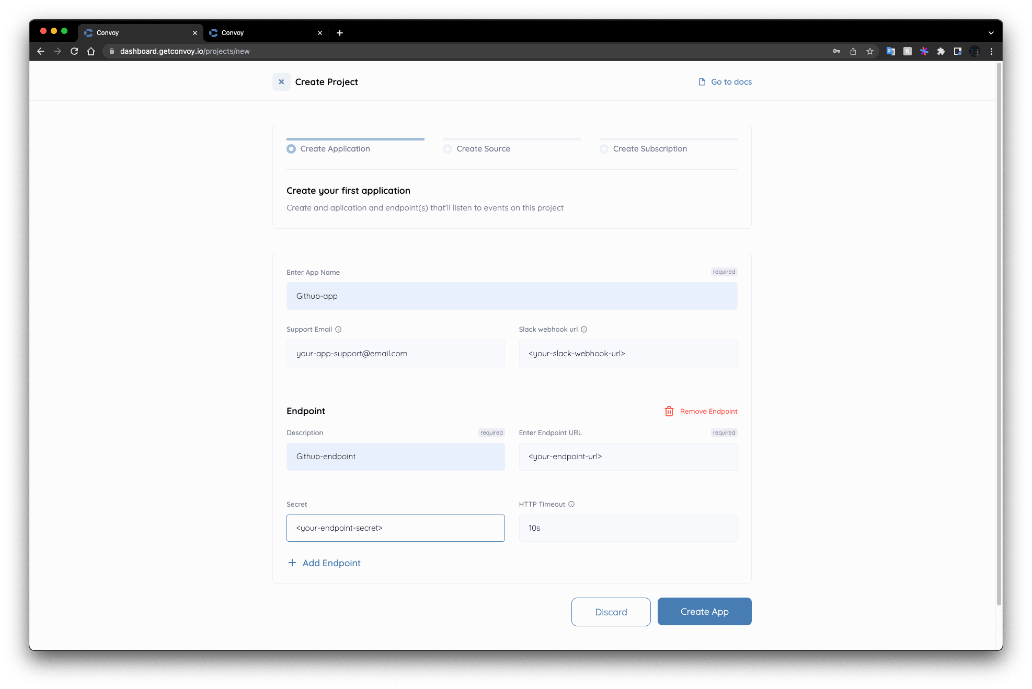1032x689 pixels.
Task: Remove Endpoint using the trash icon
Action: 669,412
